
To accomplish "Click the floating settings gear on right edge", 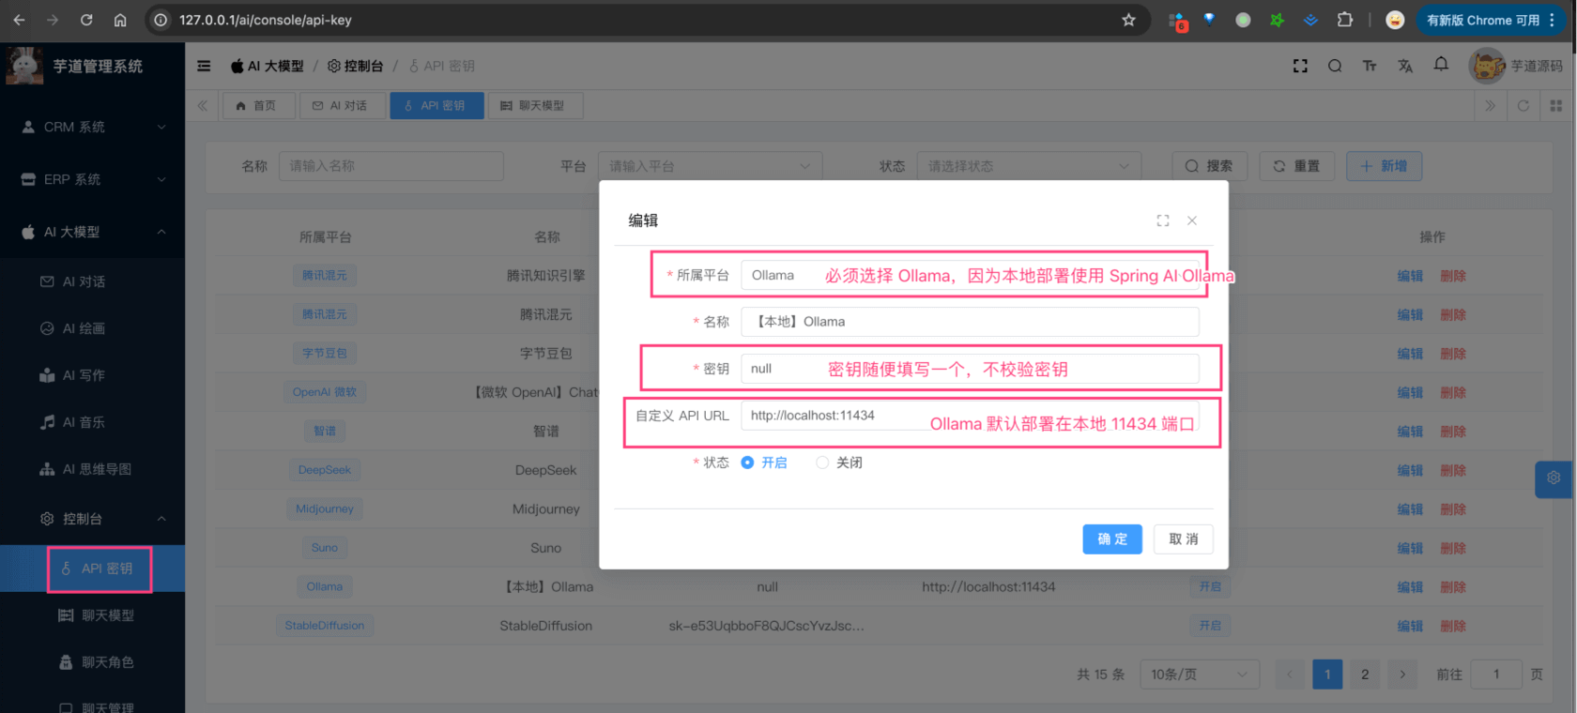I will [x=1554, y=478].
